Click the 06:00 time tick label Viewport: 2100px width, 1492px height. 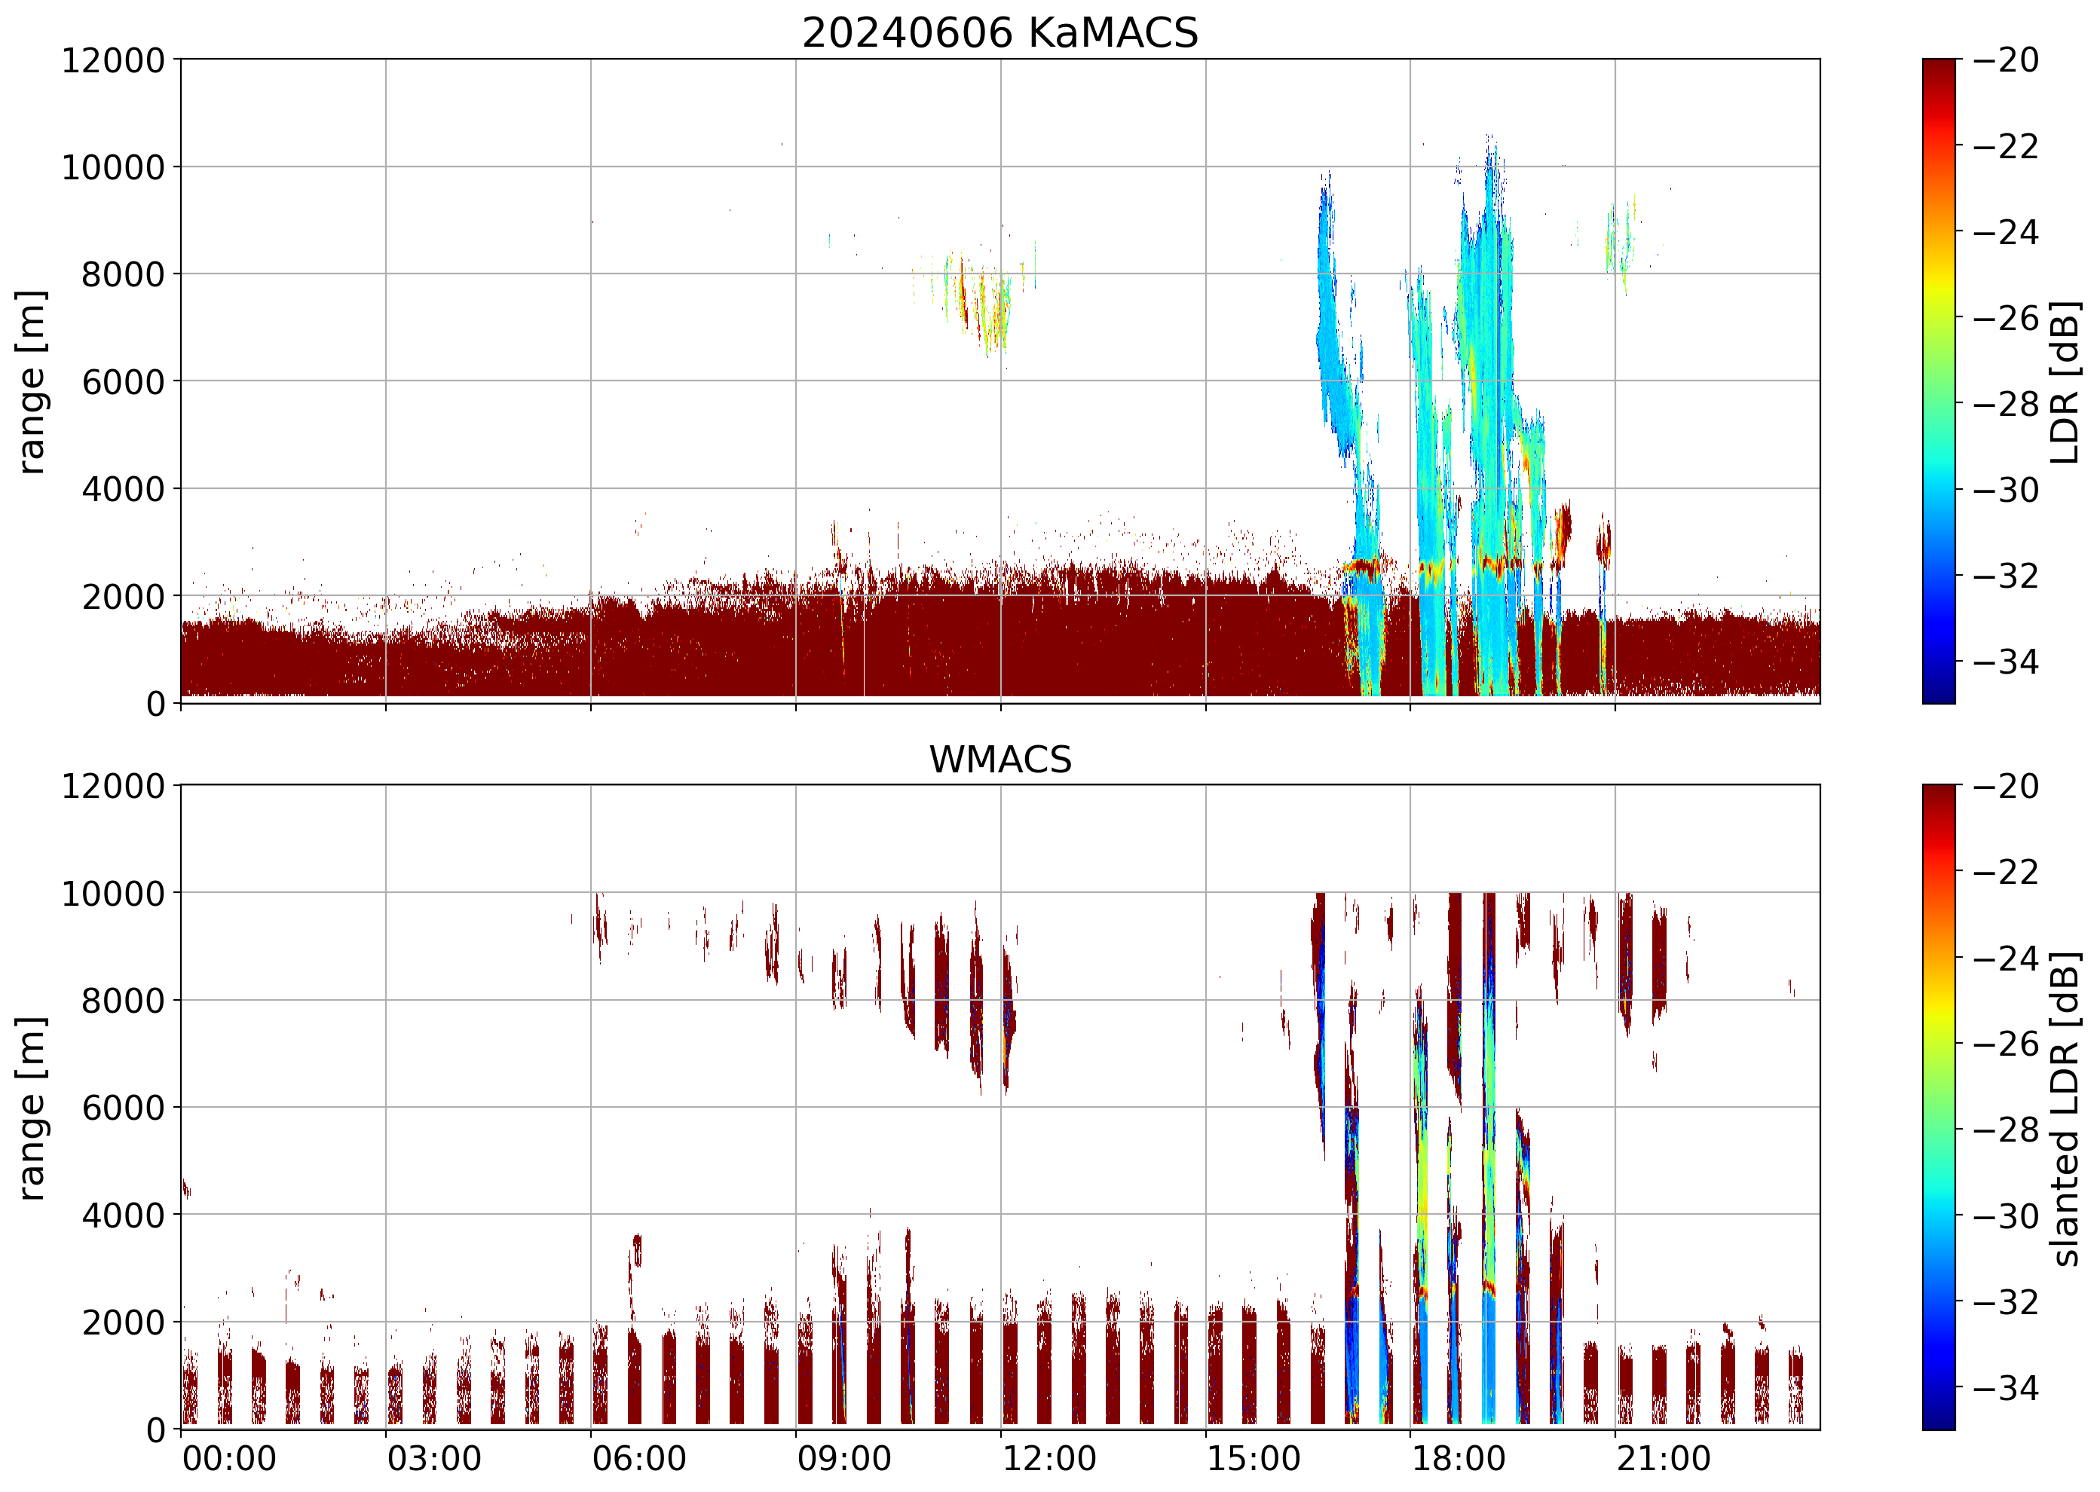(x=638, y=1459)
